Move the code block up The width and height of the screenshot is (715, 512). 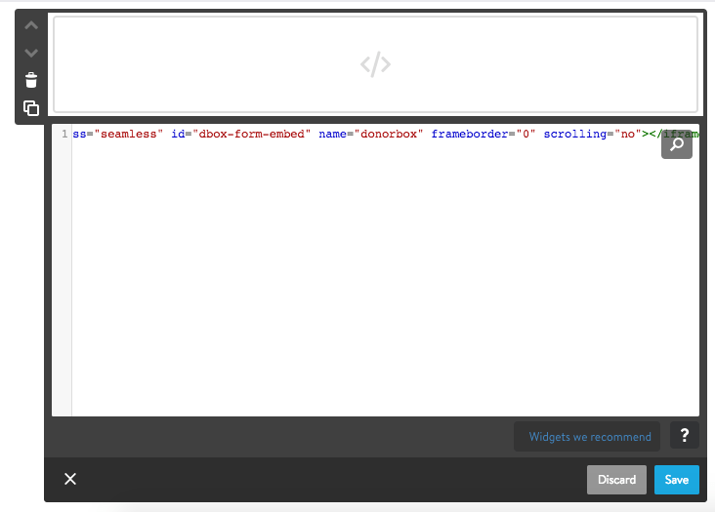coord(31,26)
